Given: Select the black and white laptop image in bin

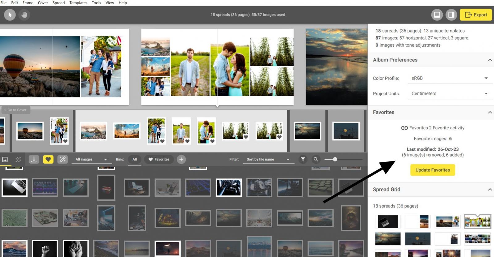Looking at the screenshot, I should click(15, 187).
